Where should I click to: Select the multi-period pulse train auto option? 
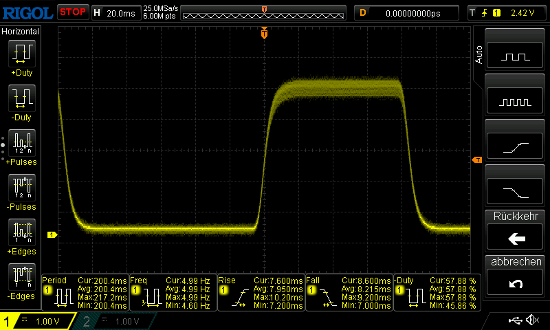coord(516,101)
